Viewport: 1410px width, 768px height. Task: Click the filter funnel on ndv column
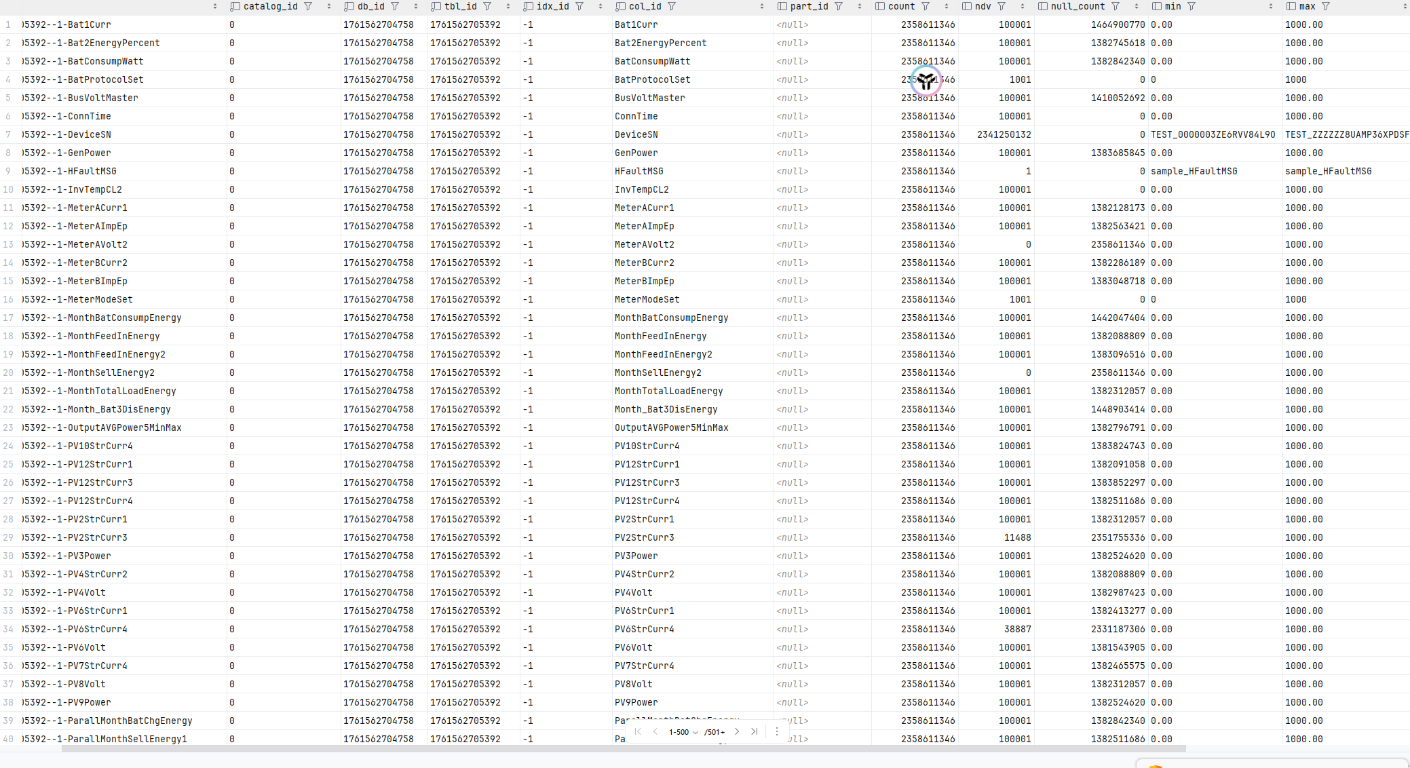click(1002, 6)
